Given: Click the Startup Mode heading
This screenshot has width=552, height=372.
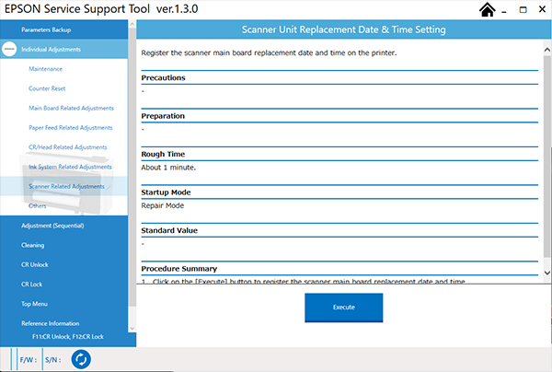Looking at the screenshot, I should 166,192.
